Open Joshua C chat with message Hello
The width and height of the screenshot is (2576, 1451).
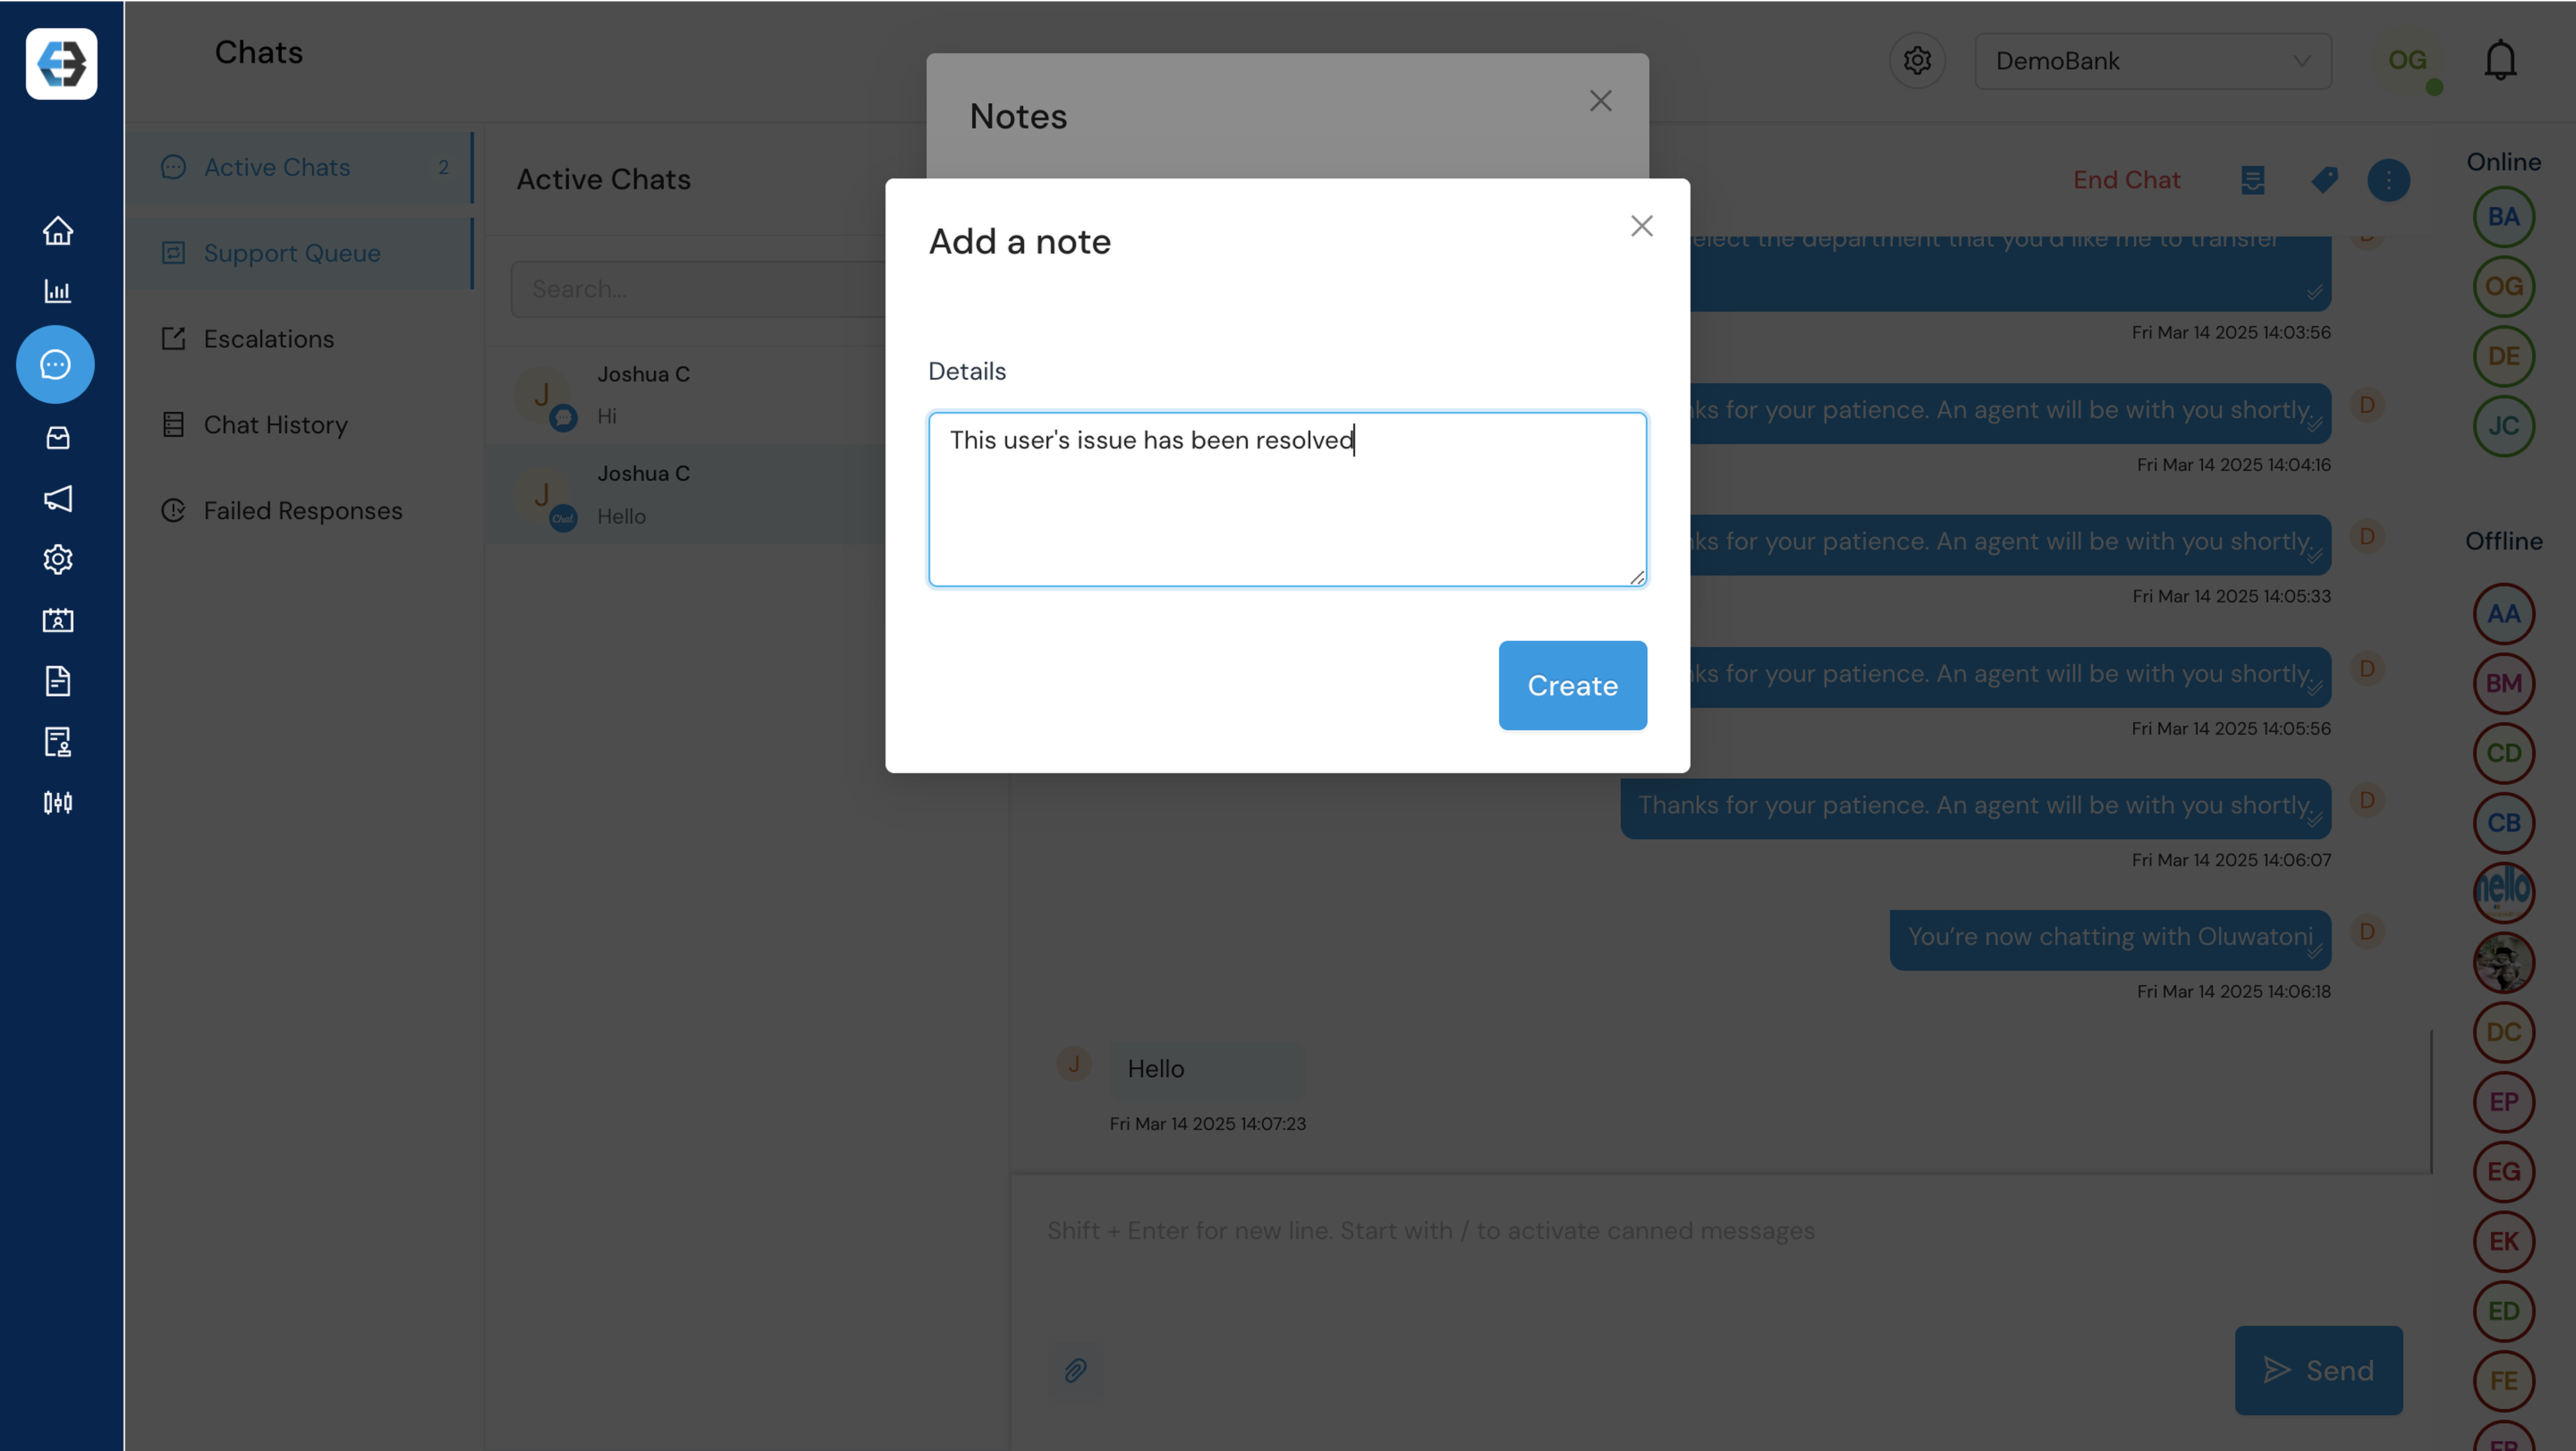(686, 494)
